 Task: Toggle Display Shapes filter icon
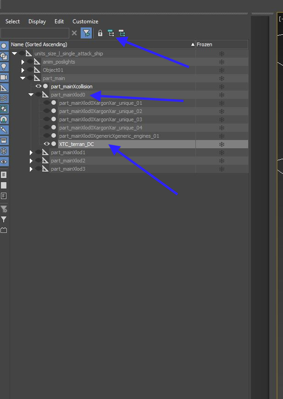(x=4, y=56)
